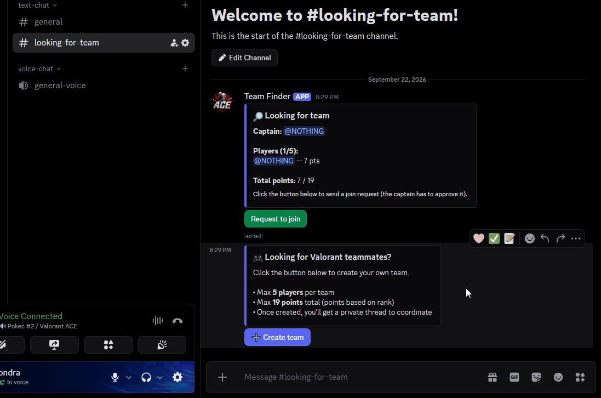
Task: Open the create invite icon for looking-for-team
Action: (174, 43)
